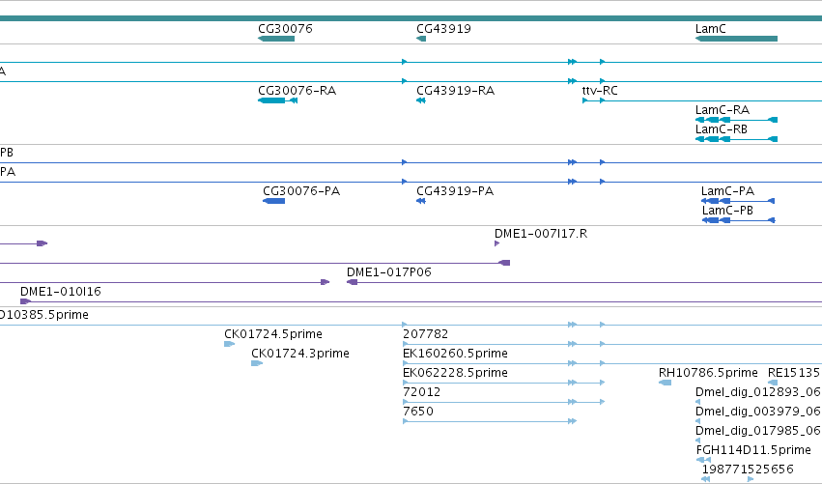
Task: Click the 207782 feature label
Action: tap(425, 334)
